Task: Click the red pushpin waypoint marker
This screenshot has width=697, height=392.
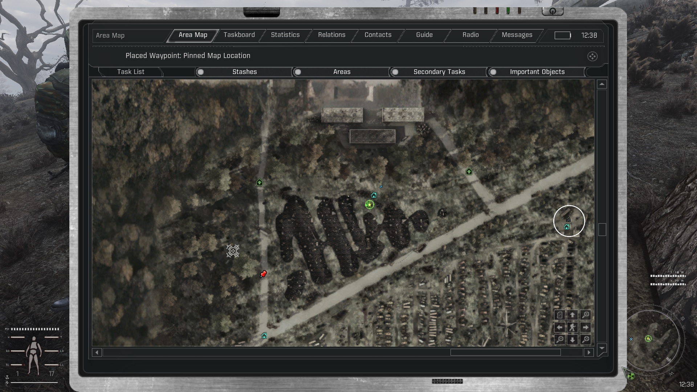Action: tap(264, 274)
